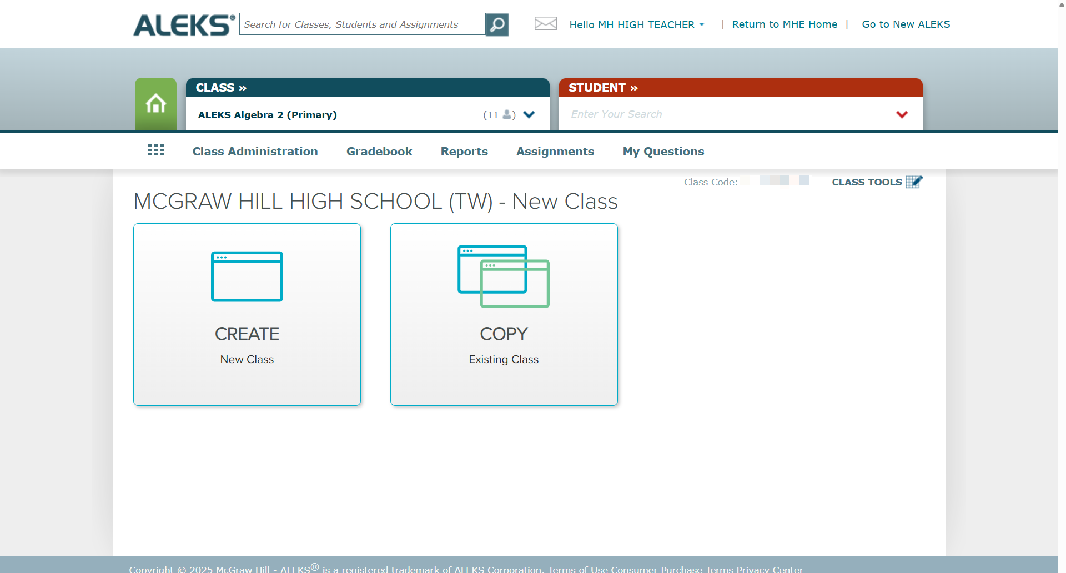Expand the class selector chevron
The height and width of the screenshot is (573, 1066).
click(529, 114)
